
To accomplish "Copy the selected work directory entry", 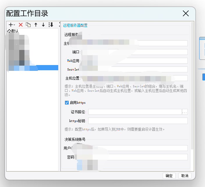I will (28, 25).
